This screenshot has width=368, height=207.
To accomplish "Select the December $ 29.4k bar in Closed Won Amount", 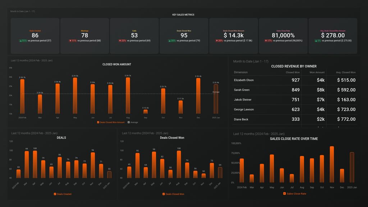I will [x=198, y=96].
